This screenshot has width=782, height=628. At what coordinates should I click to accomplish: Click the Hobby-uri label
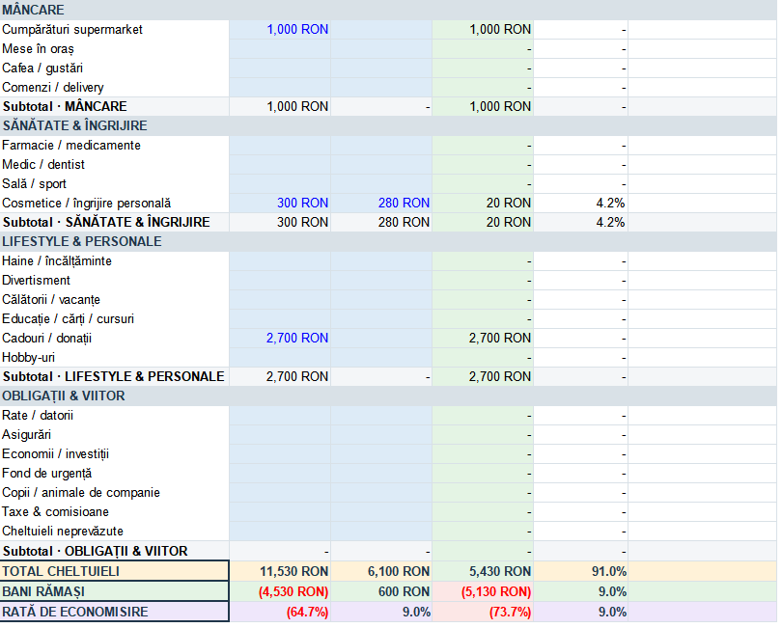click(x=28, y=358)
